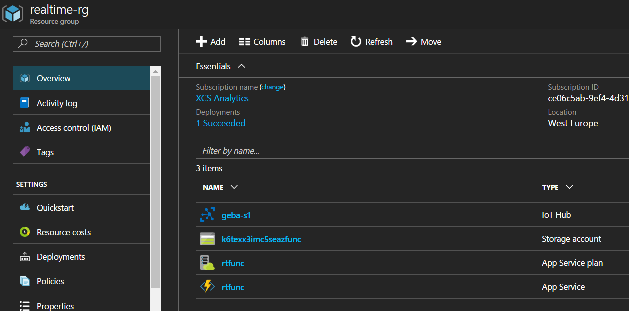This screenshot has height=311, width=629.
Task: Click the IoT Hub icon beside geba-s1
Action: click(207, 215)
